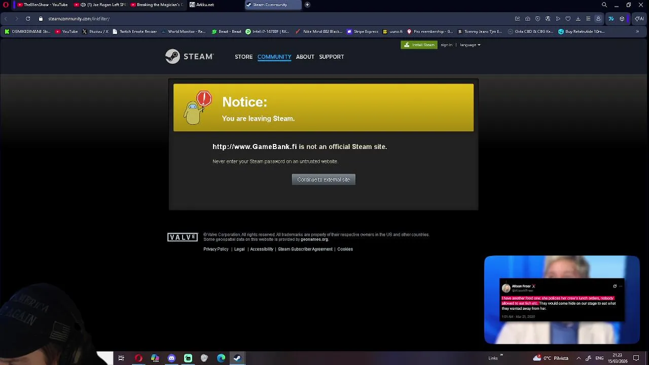
Task: Open the send/flow arrow icon
Action: point(558,19)
